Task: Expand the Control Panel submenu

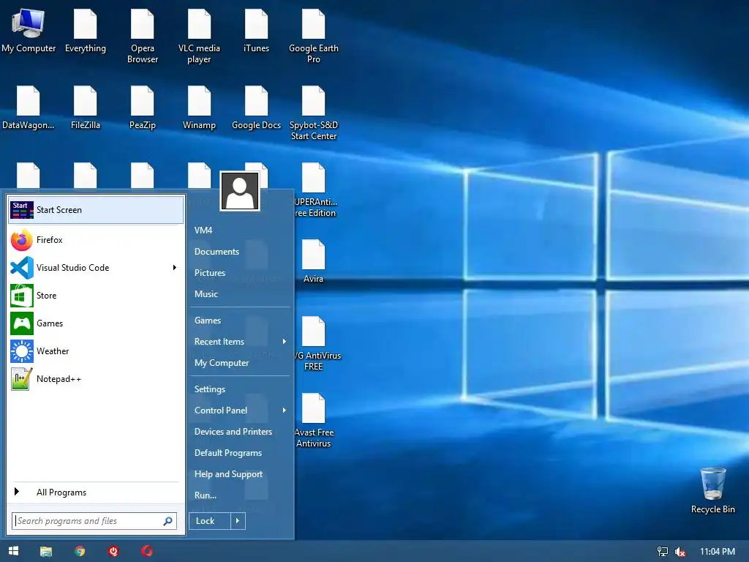Action: [x=240, y=411]
